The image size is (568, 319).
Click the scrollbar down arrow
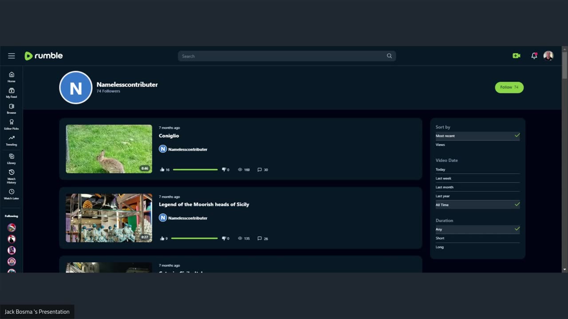click(x=564, y=269)
